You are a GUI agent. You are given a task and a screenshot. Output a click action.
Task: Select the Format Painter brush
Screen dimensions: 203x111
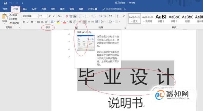(14, 23)
